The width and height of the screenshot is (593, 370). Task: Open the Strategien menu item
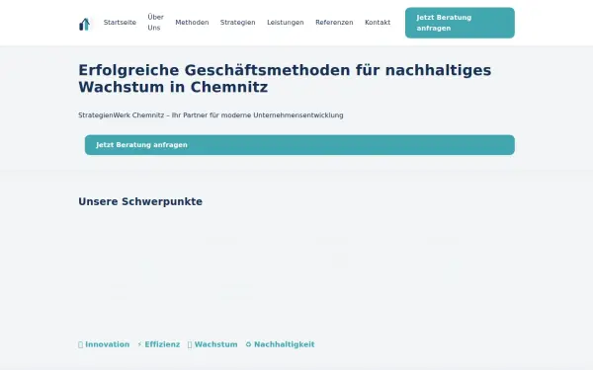tap(238, 23)
